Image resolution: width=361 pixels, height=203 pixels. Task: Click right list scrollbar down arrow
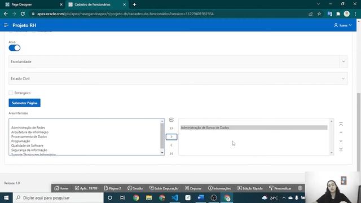coord(332,153)
